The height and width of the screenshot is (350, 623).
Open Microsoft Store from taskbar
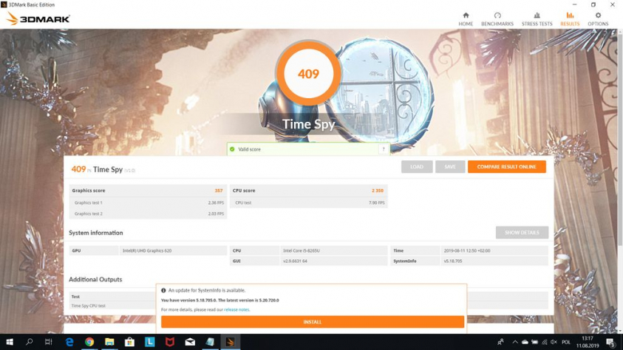pyautogui.click(x=129, y=342)
